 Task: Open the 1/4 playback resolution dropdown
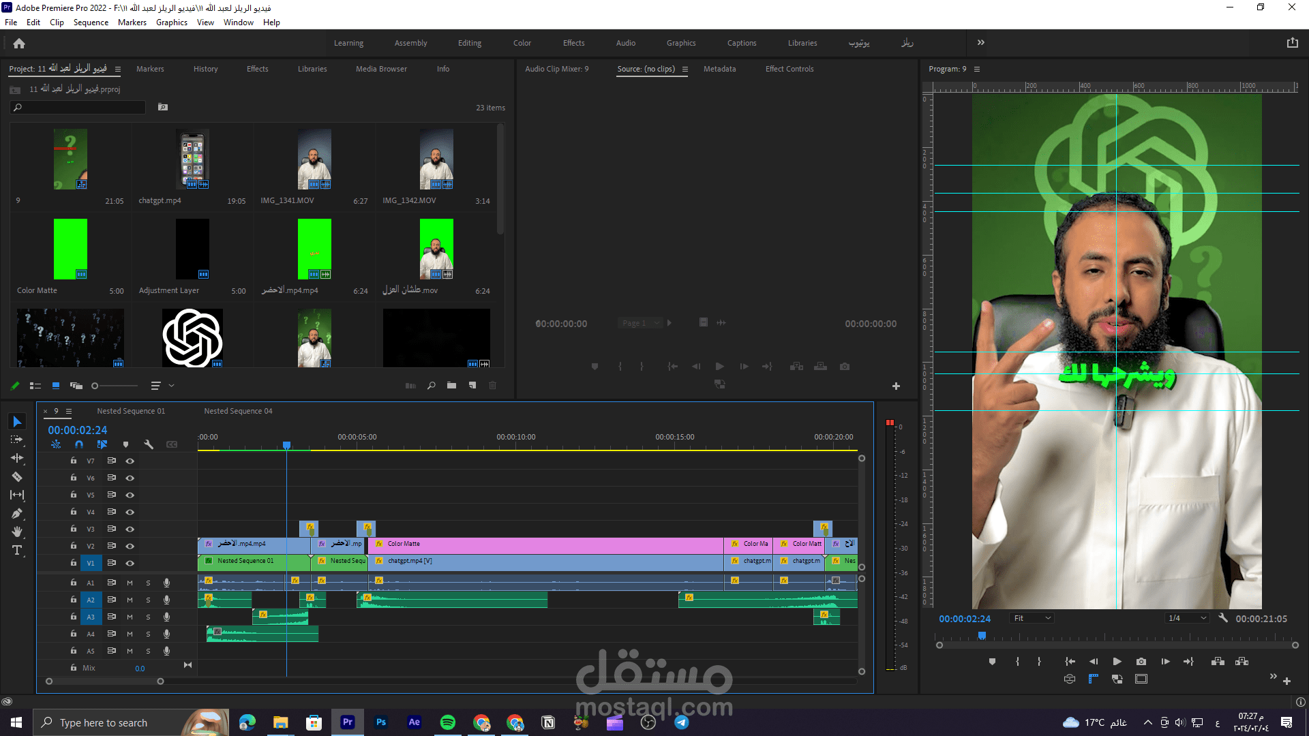pyautogui.click(x=1187, y=618)
